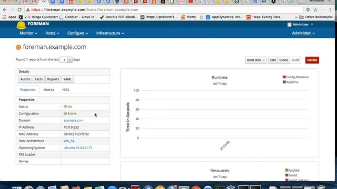This screenshot has height=189, width=337.
Task: Open the 2.3. Icinga Quickstart bookmark
Action: pyautogui.click(x=38, y=17)
